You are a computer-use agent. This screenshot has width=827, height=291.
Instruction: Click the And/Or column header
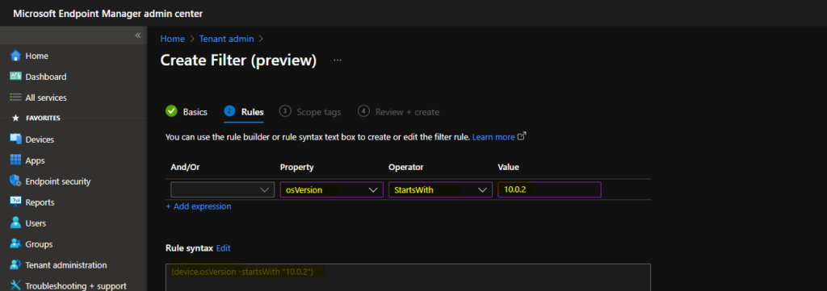click(185, 167)
